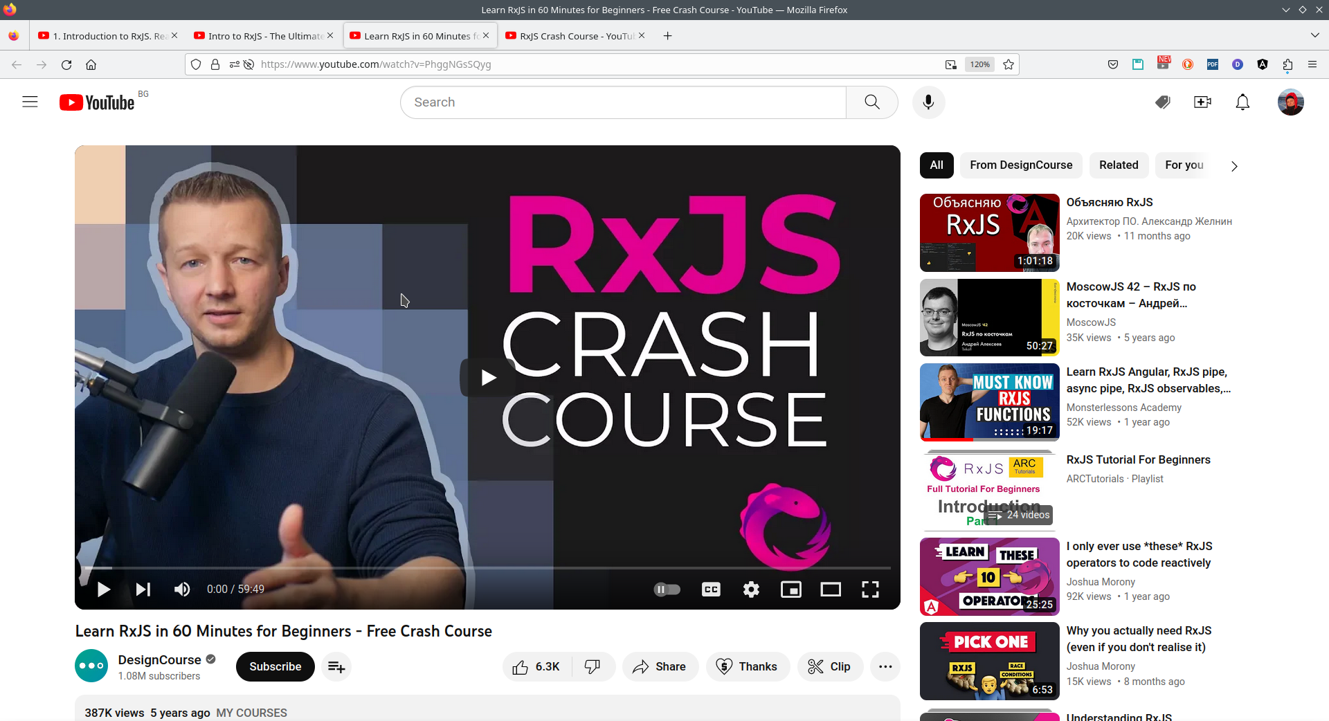Enter full screen mode
Viewport: 1329px width, 721px height.
[870, 589]
